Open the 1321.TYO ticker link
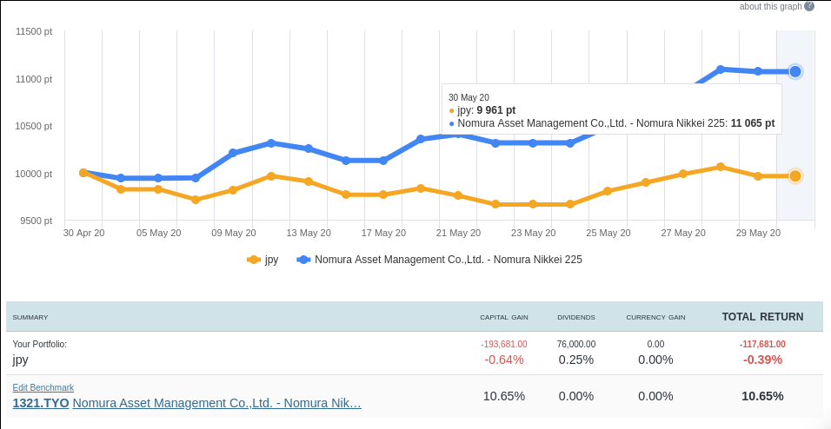This screenshot has height=429, width=831. pos(40,403)
